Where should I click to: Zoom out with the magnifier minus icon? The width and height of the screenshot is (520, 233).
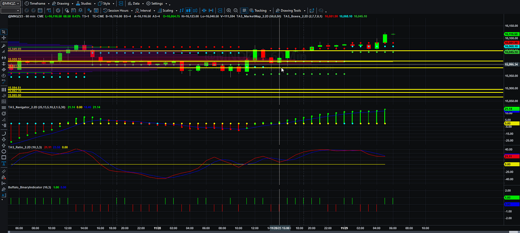pos(236,10)
